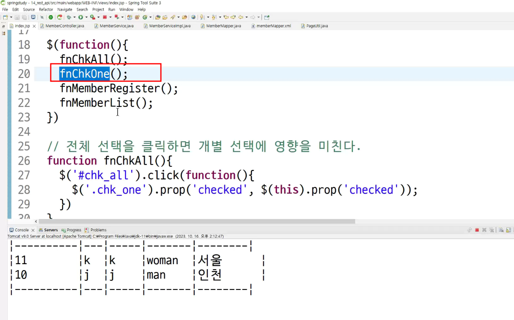Switch to the MemberController.java tab
514x320 pixels.
pos(62,26)
